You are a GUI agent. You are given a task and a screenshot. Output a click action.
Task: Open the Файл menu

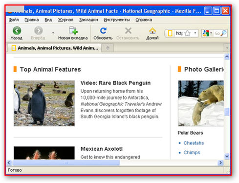(x=14, y=20)
